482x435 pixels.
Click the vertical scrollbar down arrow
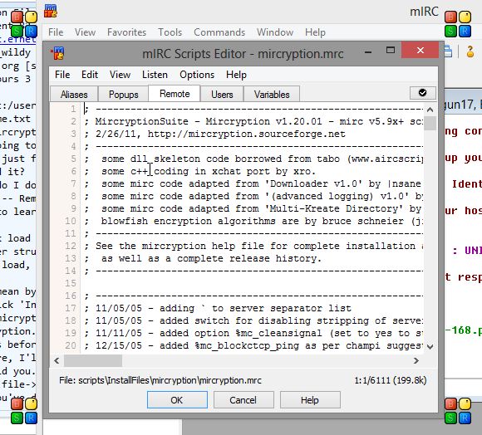[430, 346]
